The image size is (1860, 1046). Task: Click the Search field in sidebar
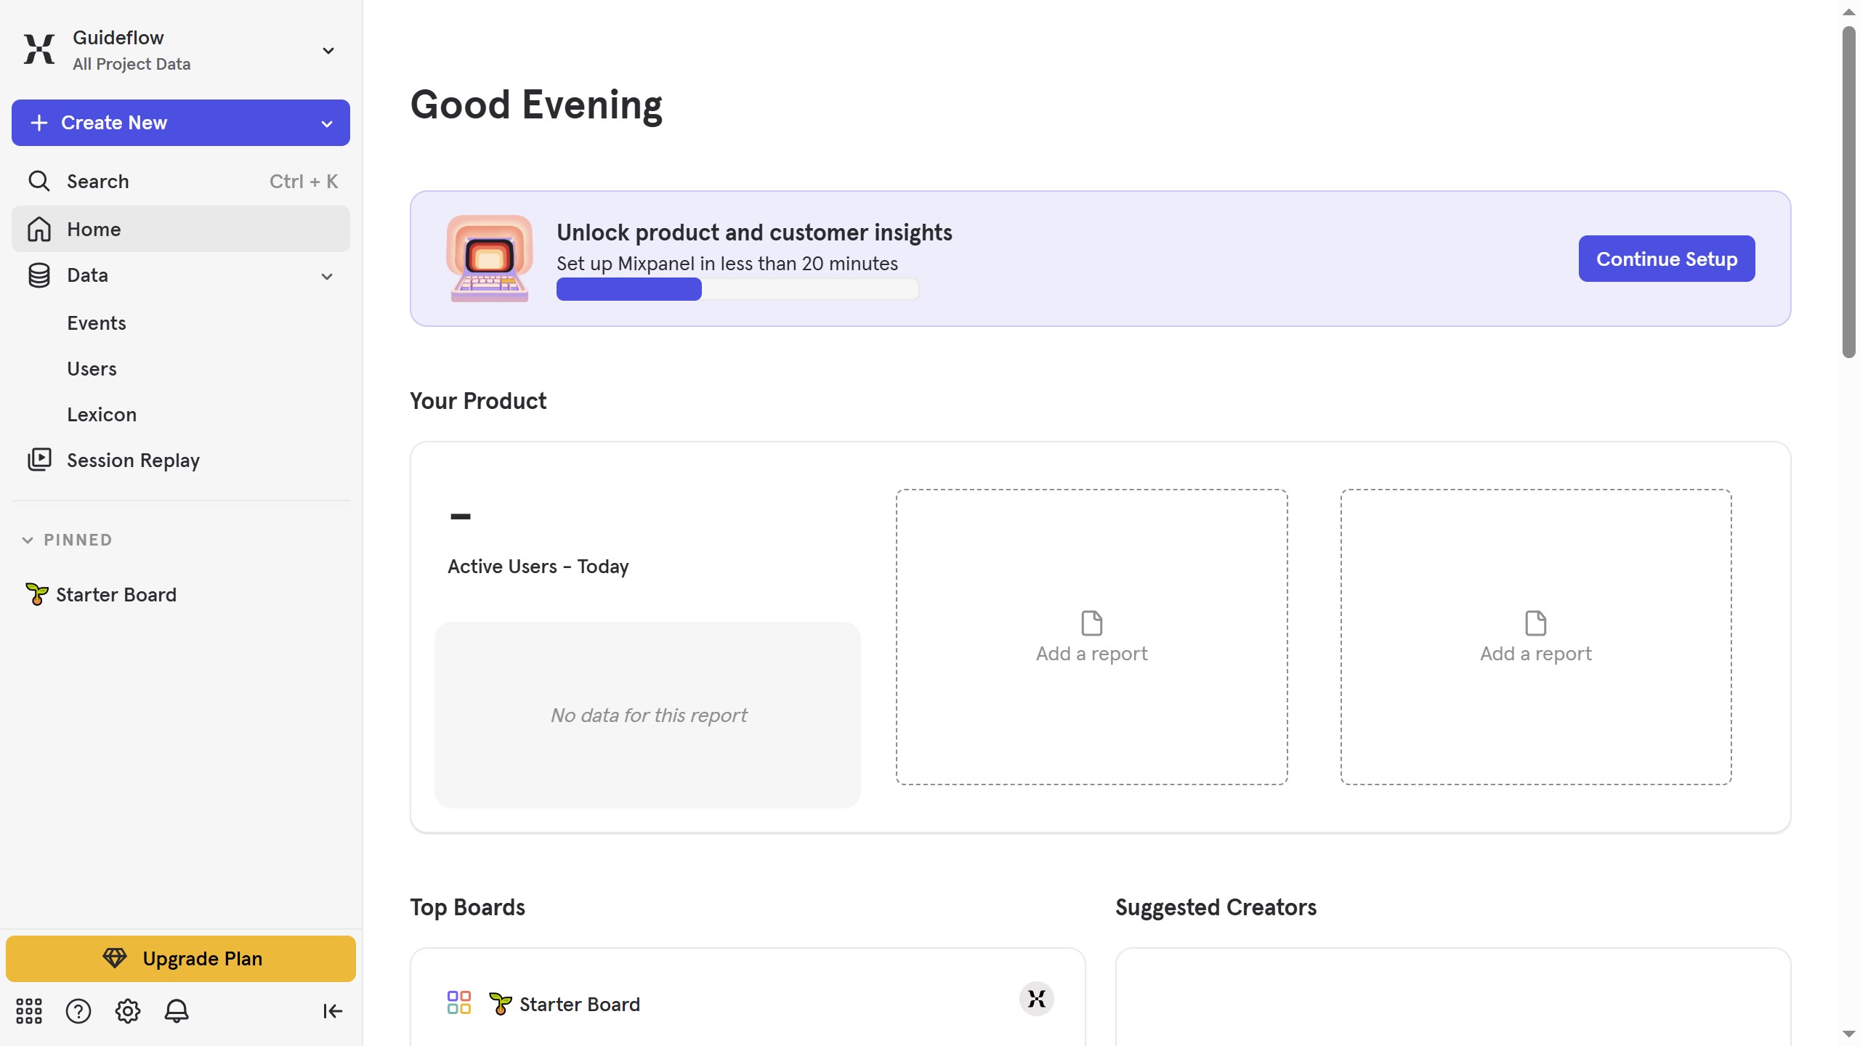[181, 181]
